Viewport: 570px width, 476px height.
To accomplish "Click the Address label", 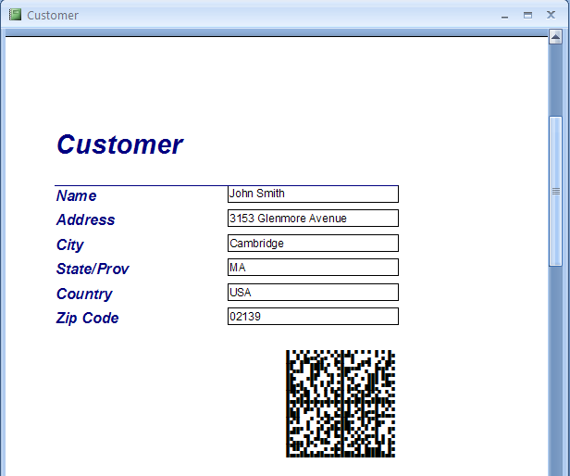I will [85, 219].
